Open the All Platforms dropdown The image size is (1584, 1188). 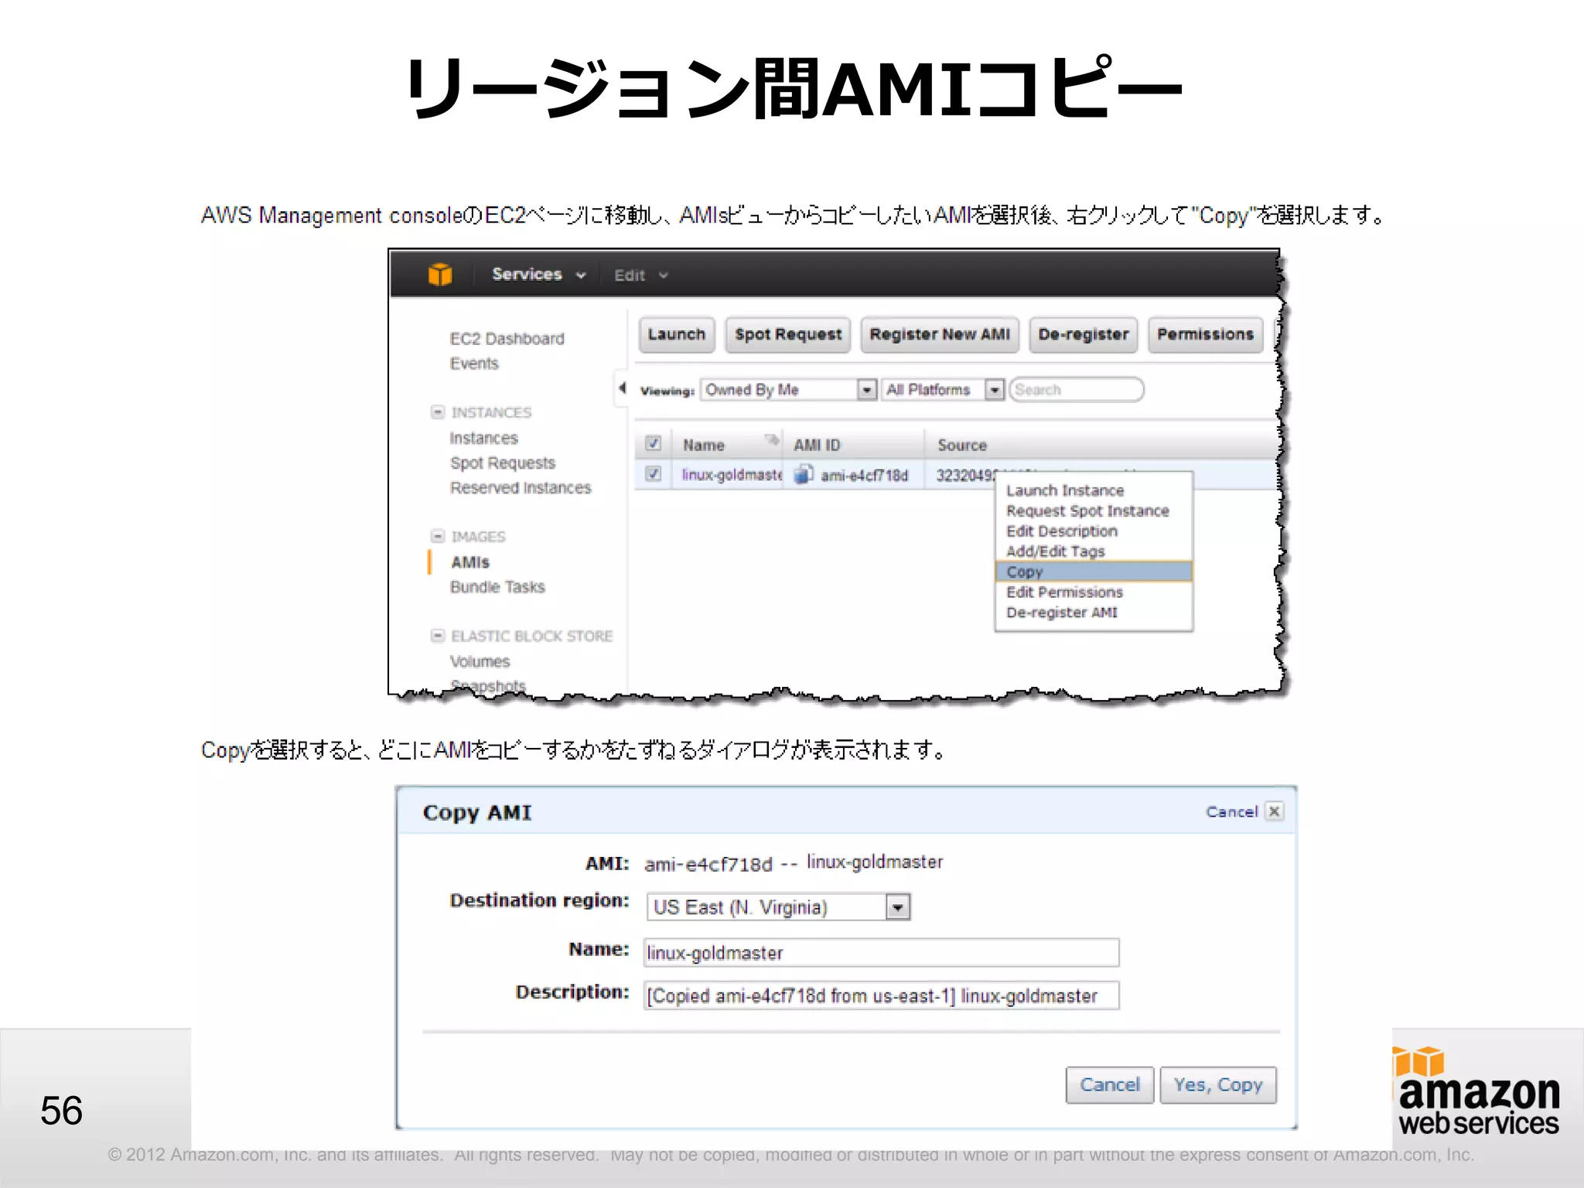(943, 390)
